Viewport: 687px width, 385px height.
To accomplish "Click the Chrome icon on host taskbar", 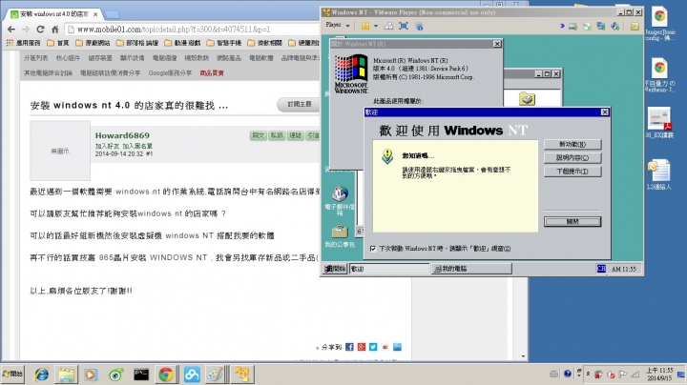I will (x=166, y=375).
